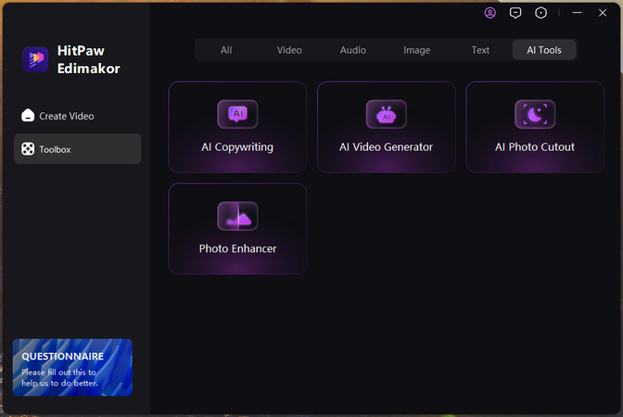Go to the Text tab

point(480,50)
